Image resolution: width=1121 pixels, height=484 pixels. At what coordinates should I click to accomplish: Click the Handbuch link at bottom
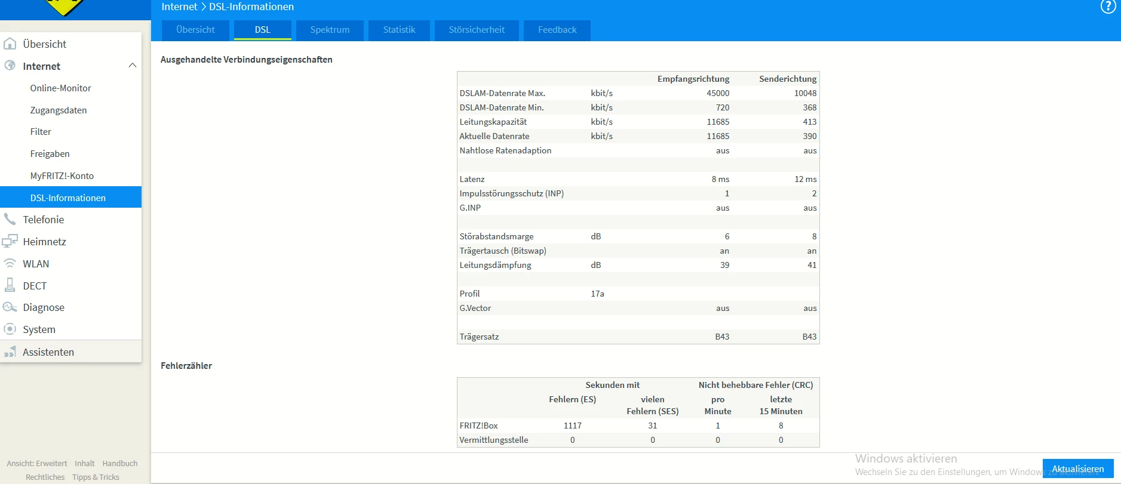pos(120,463)
